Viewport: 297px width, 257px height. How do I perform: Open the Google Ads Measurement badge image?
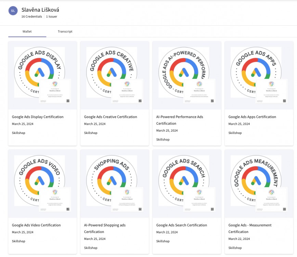click(x=256, y=181)
